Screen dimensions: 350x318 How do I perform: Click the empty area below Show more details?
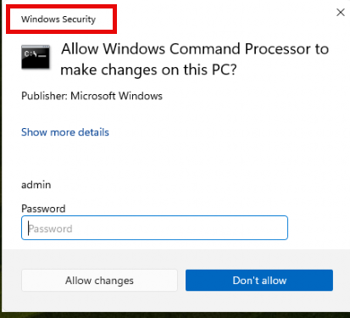[175, 157]
